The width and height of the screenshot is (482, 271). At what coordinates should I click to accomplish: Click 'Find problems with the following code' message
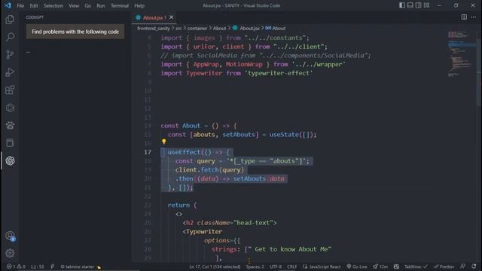[x=75, y=32]
